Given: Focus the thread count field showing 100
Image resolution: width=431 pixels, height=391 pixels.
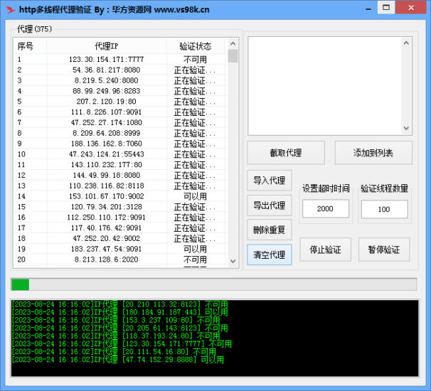Looking at the screenshot, I should [x=384, y=210].
